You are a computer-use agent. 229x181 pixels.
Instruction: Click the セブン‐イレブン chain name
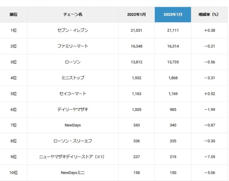pyautogui.click(x=73, y=31)
